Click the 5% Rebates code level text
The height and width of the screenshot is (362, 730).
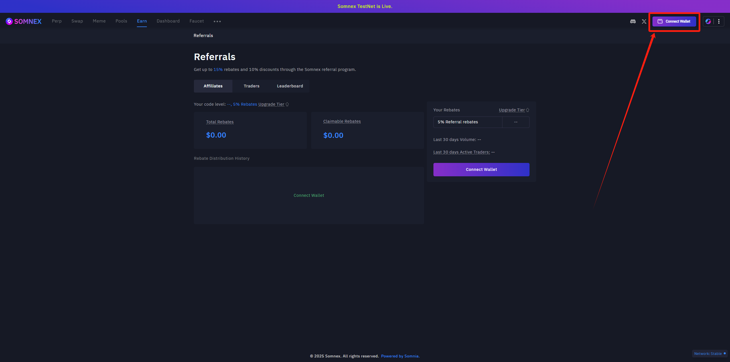coord(245,104)
